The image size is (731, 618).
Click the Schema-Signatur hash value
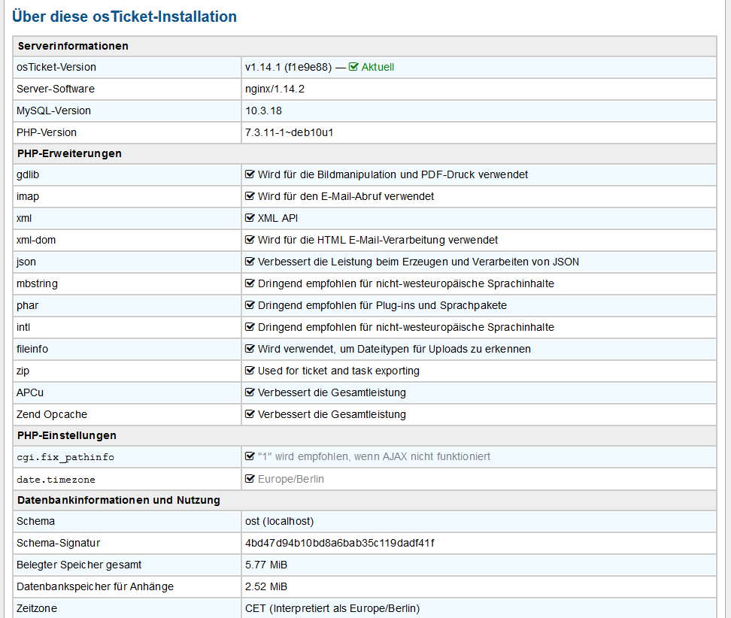click(340, 543)
